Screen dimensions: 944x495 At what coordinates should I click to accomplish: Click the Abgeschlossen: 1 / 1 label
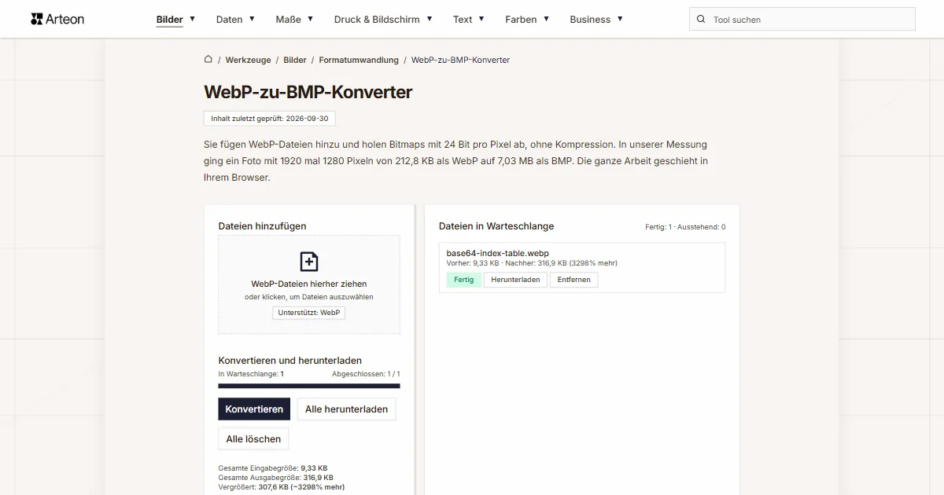(x=366, y=374)
